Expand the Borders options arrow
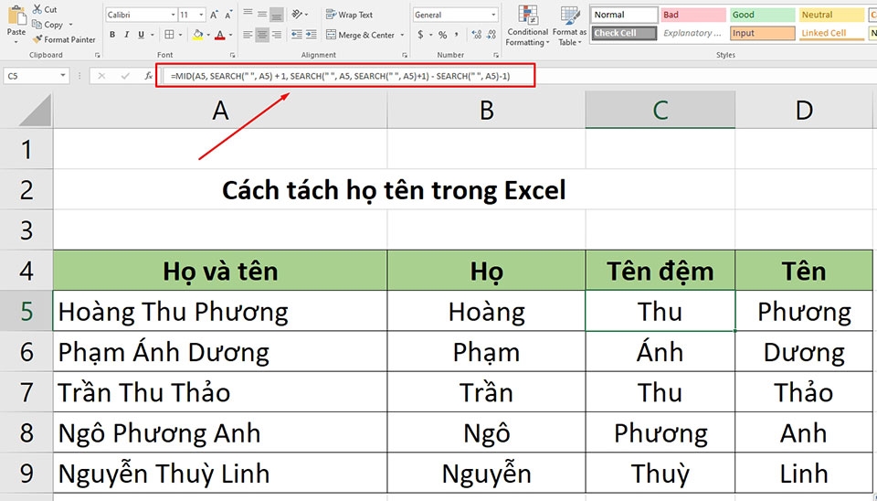Image resolution: width=877 pixels, height=501 pixels. point(180,36)
